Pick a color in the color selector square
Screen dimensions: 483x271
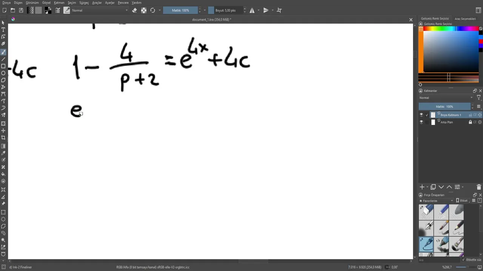tap(451, 51)
